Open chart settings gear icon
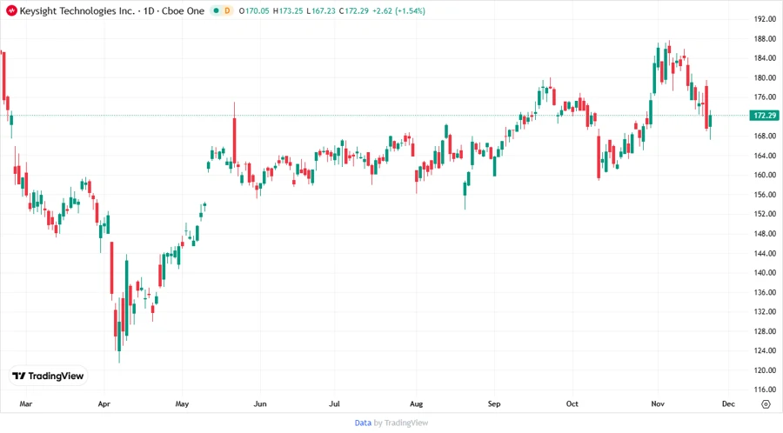The image size is (783, 433). (766, 404)
